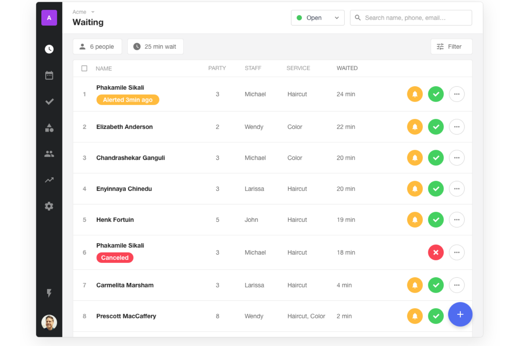Screen dimensions: 519x346
Task: Click the Search name, phone, email field
Action: pos(411,18)
